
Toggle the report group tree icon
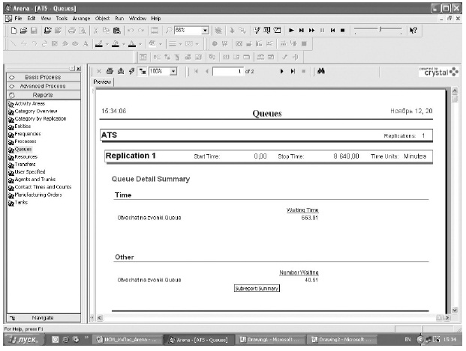click(143, 71)
